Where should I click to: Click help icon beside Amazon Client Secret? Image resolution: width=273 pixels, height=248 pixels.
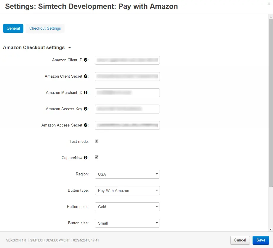click(x=86, y=76)
